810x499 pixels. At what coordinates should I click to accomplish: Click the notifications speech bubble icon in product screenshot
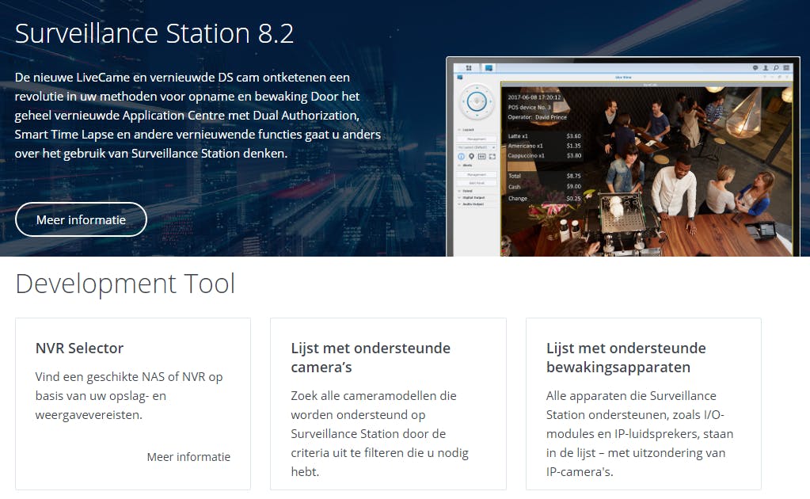(755, 67)
